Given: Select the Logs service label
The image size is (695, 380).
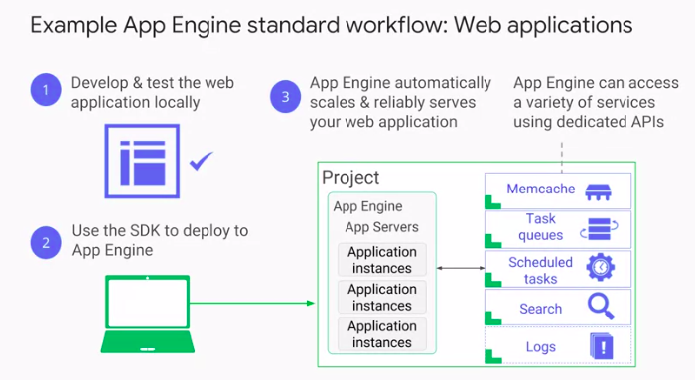Looking at the screenshot, I should pos(541,347).
